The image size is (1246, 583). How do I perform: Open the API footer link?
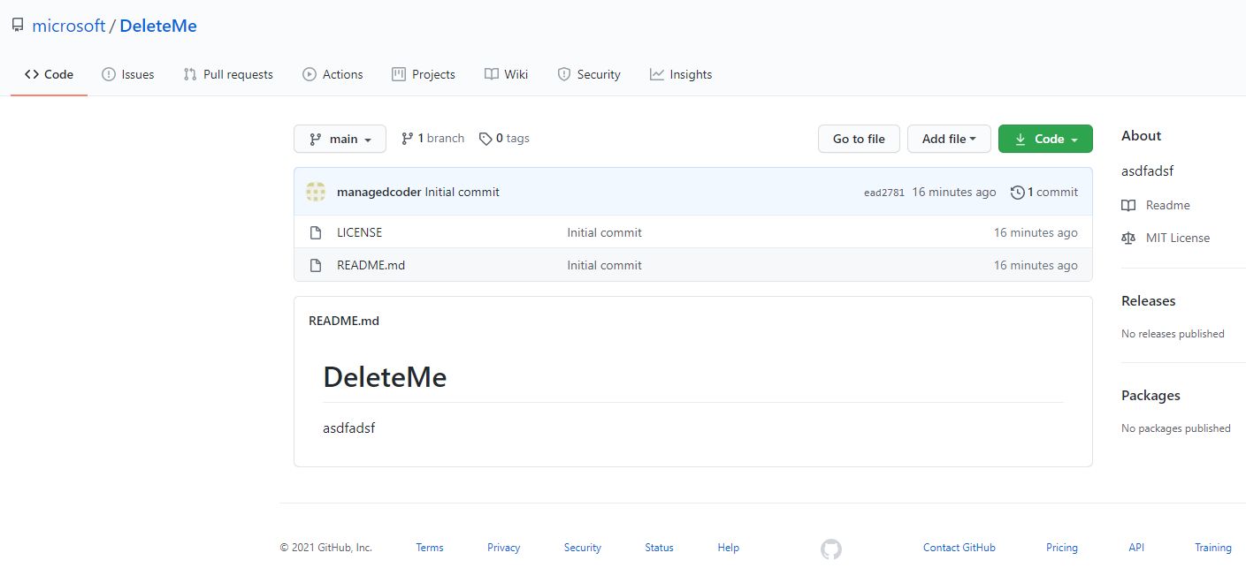tap(1136, 548)
